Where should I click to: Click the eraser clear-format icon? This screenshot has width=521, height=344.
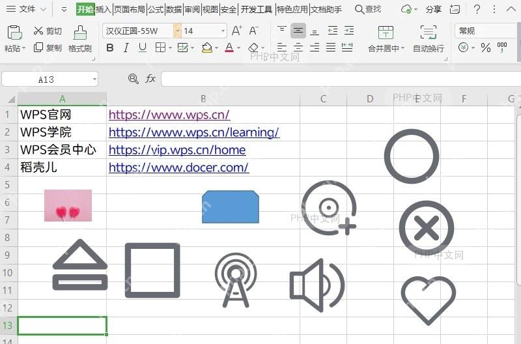click(253, 48)
